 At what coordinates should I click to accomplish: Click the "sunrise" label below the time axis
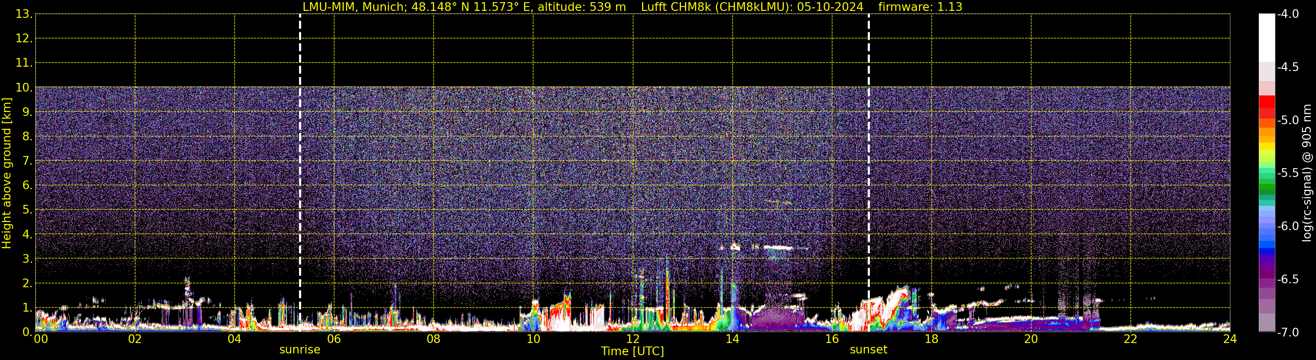[300, 350]
